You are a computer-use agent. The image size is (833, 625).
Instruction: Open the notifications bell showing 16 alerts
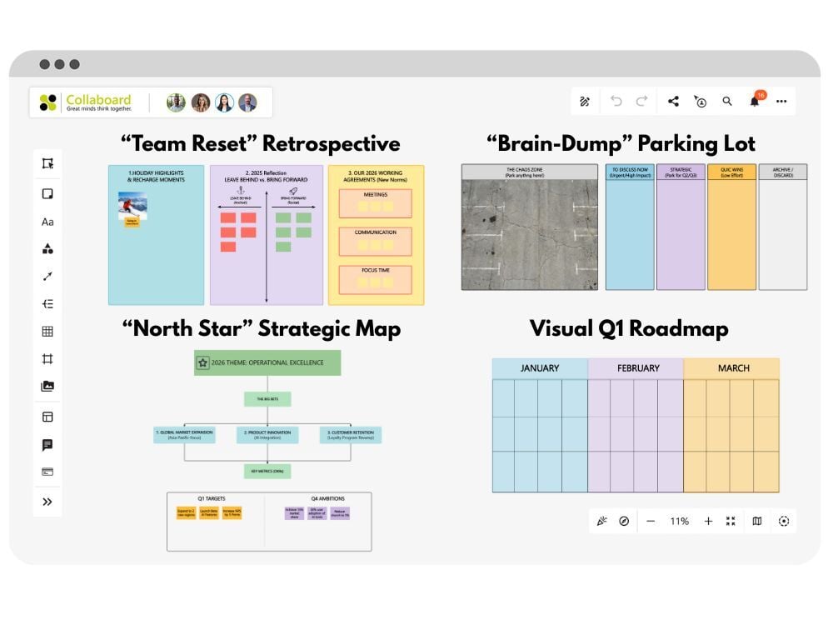pyautogui.click(x=754, y=101)
